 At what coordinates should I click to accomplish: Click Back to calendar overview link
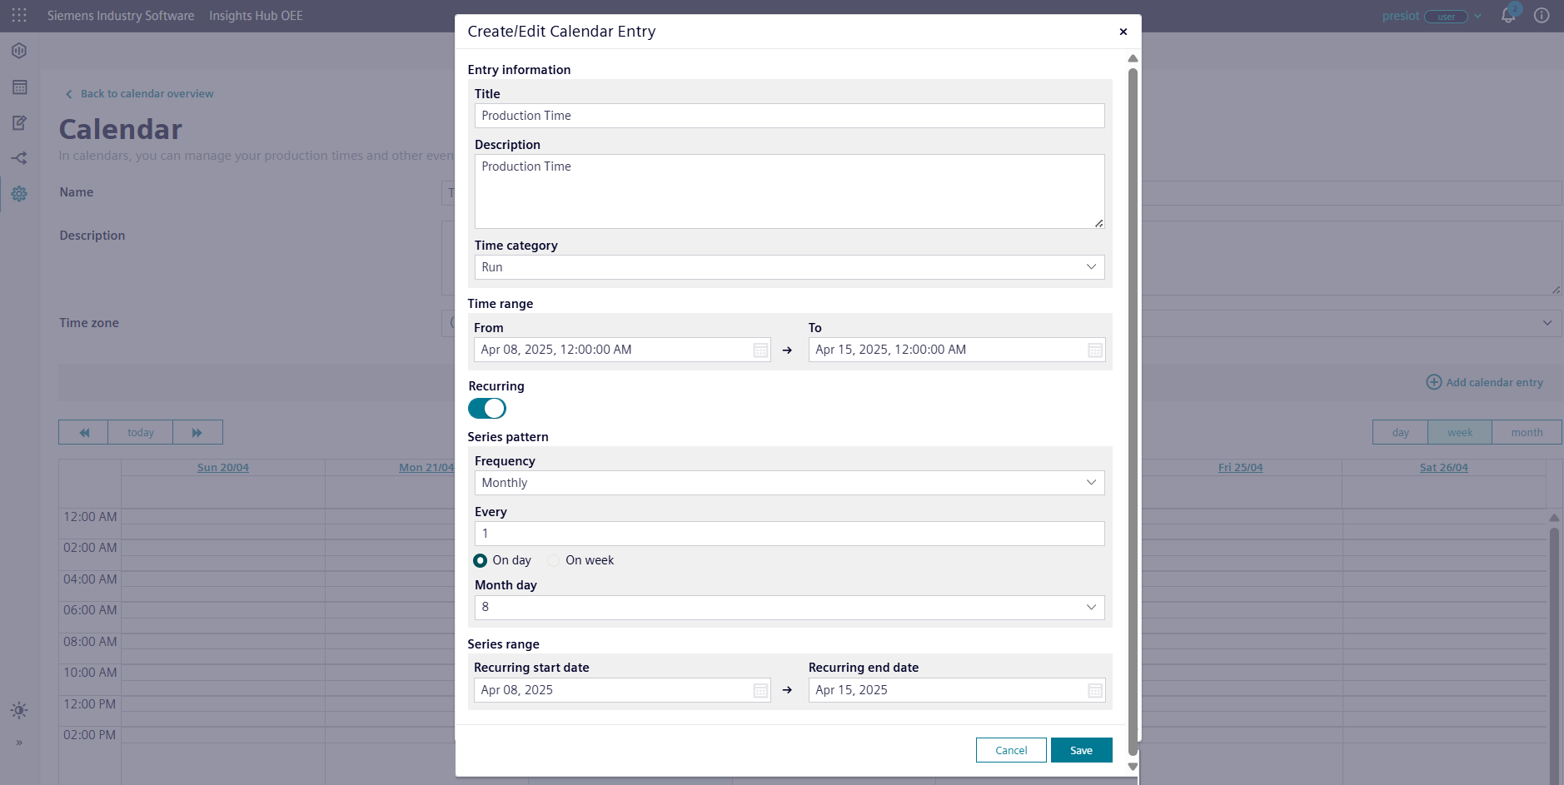tap(147, 94)
